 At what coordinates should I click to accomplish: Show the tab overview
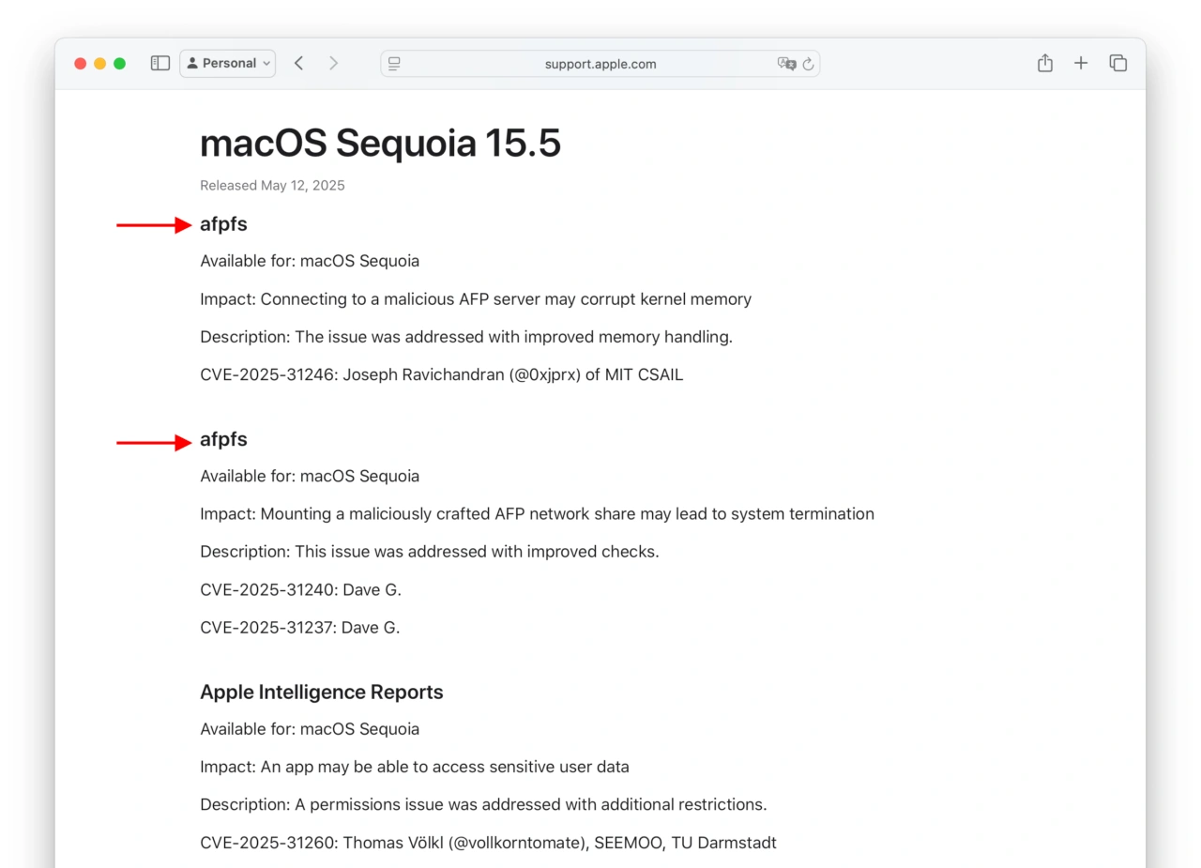click(1117, 64)
